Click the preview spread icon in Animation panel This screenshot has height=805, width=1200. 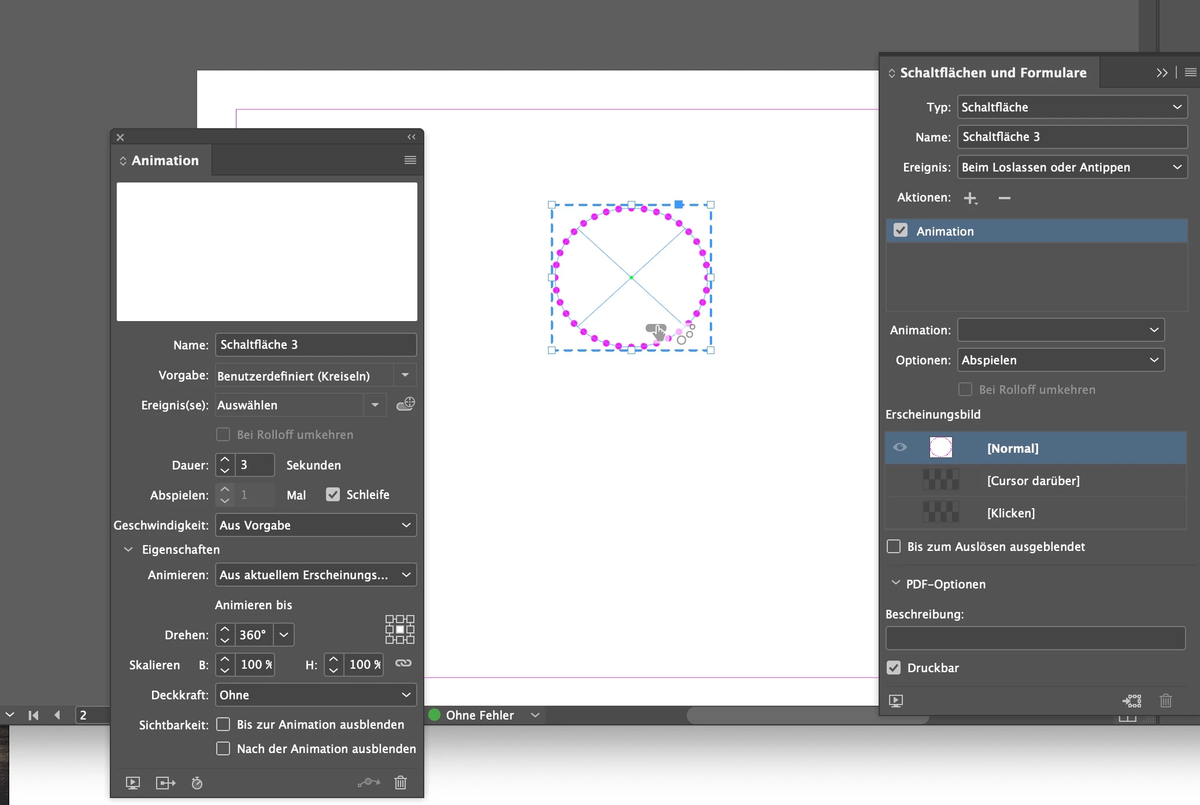click(x=132, y=783)
